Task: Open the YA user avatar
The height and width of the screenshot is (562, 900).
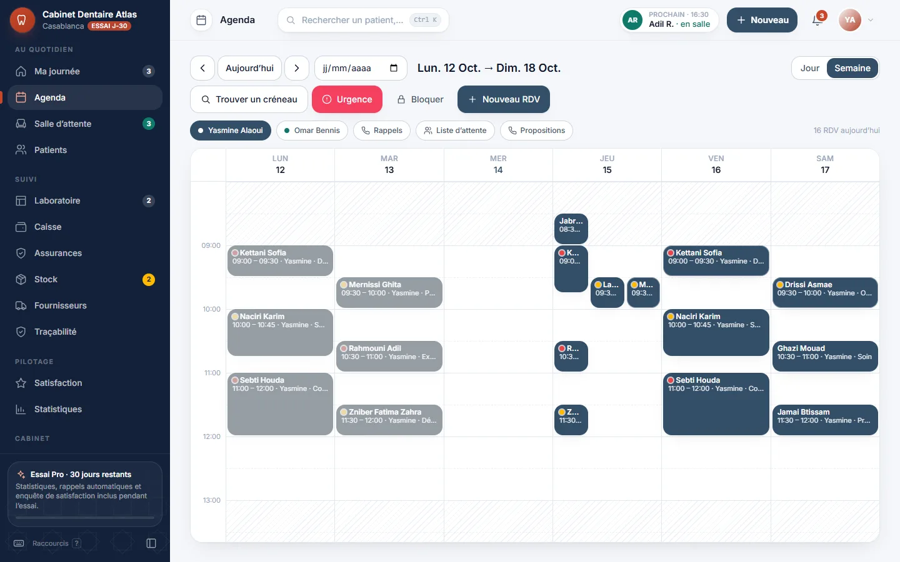Action: [x=850, y=20]
